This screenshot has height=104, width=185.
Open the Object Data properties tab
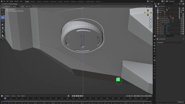(154, 71)
